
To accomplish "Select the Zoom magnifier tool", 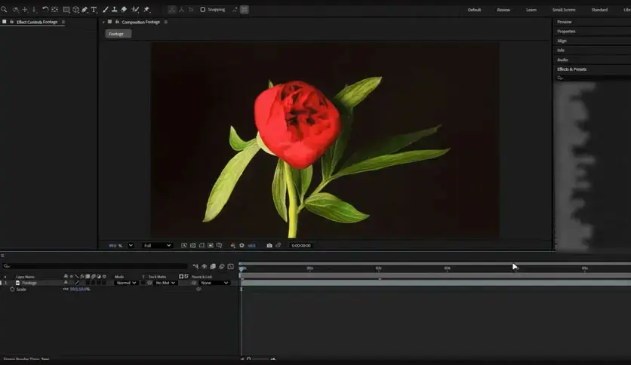I will tap(4, 9).
